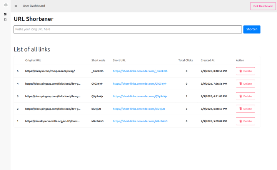Viewport: 277px width, 170px height.
Task: Open short link ending in QYy5uYp
Action: pyautogui.click(x=140, y=96)
